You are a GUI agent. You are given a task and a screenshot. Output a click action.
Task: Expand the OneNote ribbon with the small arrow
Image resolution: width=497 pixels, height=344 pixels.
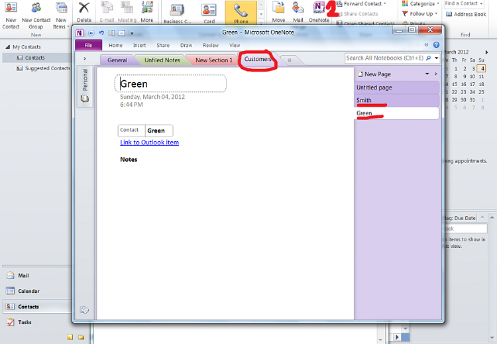coord(426,45)
